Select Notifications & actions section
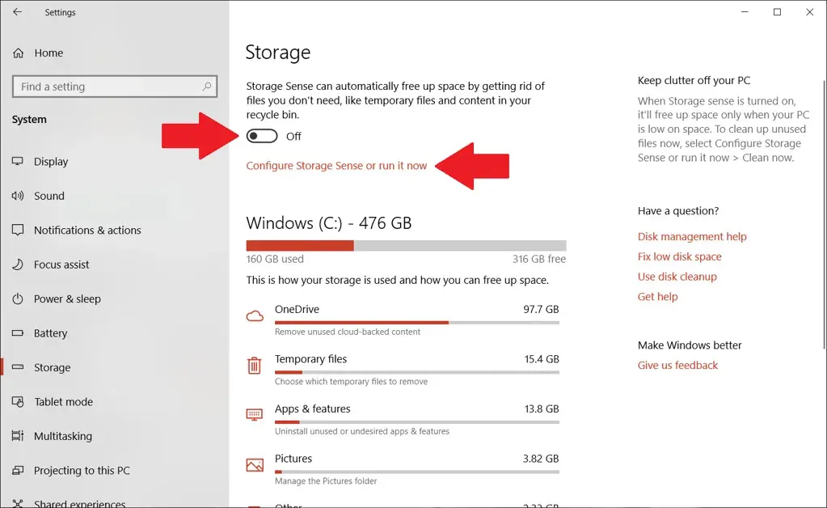The height and width of the screenshot is (508, 827). tap(87, 231)
